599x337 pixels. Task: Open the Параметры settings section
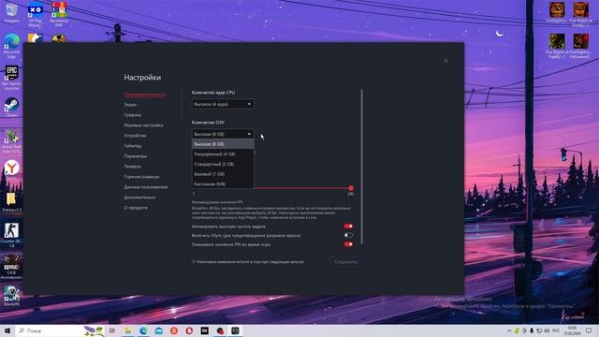click(135, 156)
